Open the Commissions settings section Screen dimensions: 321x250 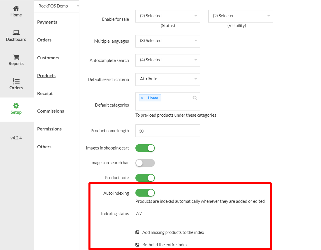[x=50, y=111]
